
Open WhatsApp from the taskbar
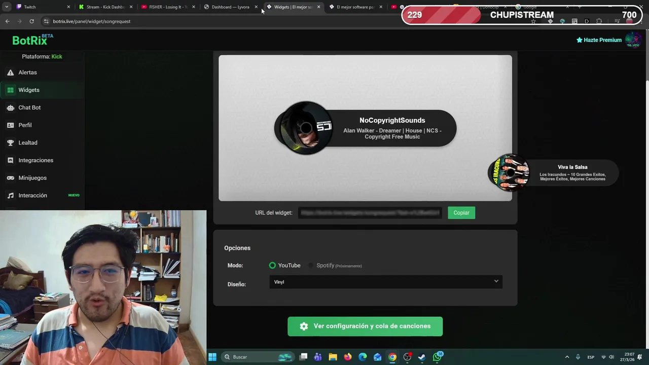click(438, 357)
